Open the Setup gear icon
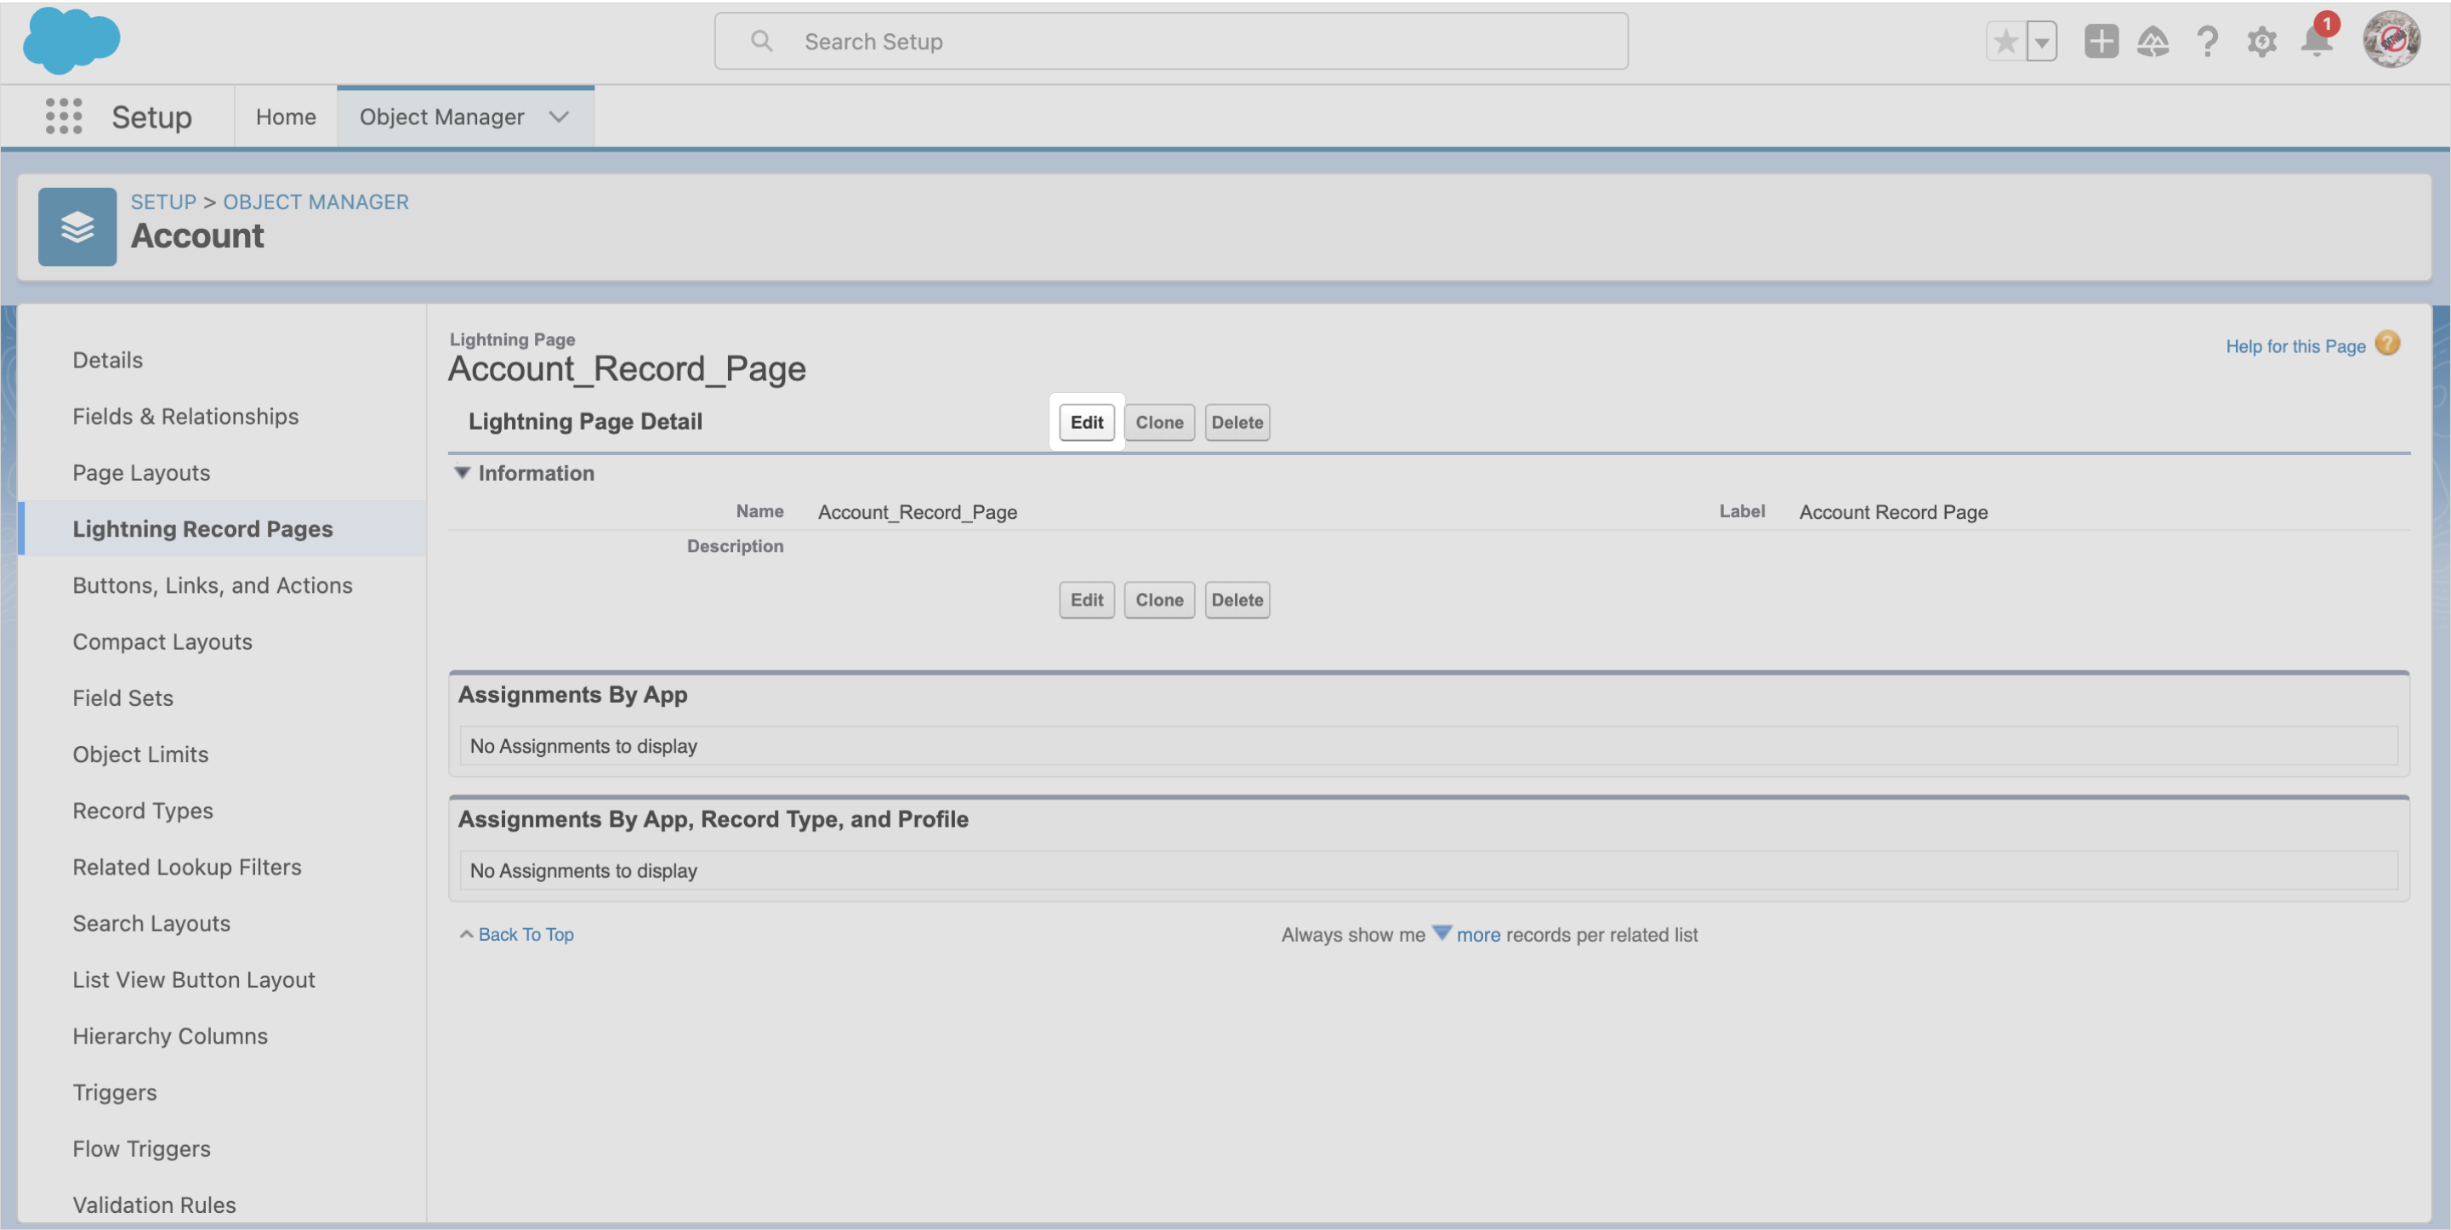2451x1230 pixels. click(x=2261, y=42)
